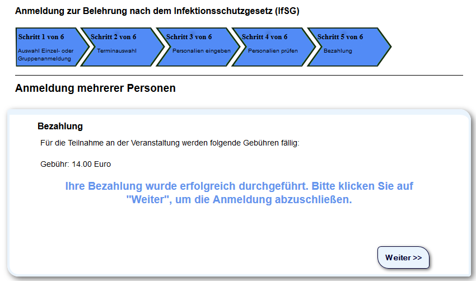Image resolution: width=476 pixels, height=281 pixels.
Task: Click the 'Gebühr: 14.00 Euro' fee text
Action: pyautogui.click(x=76, y=165)
